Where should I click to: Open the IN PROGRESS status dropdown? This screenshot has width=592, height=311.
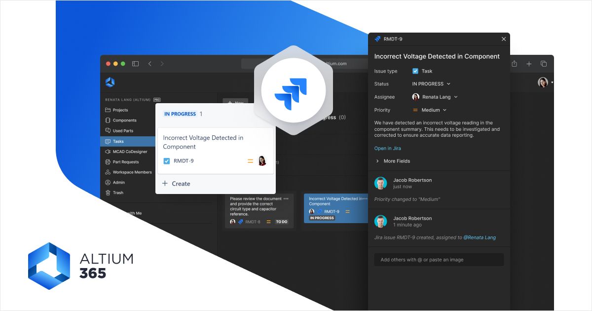431,84
